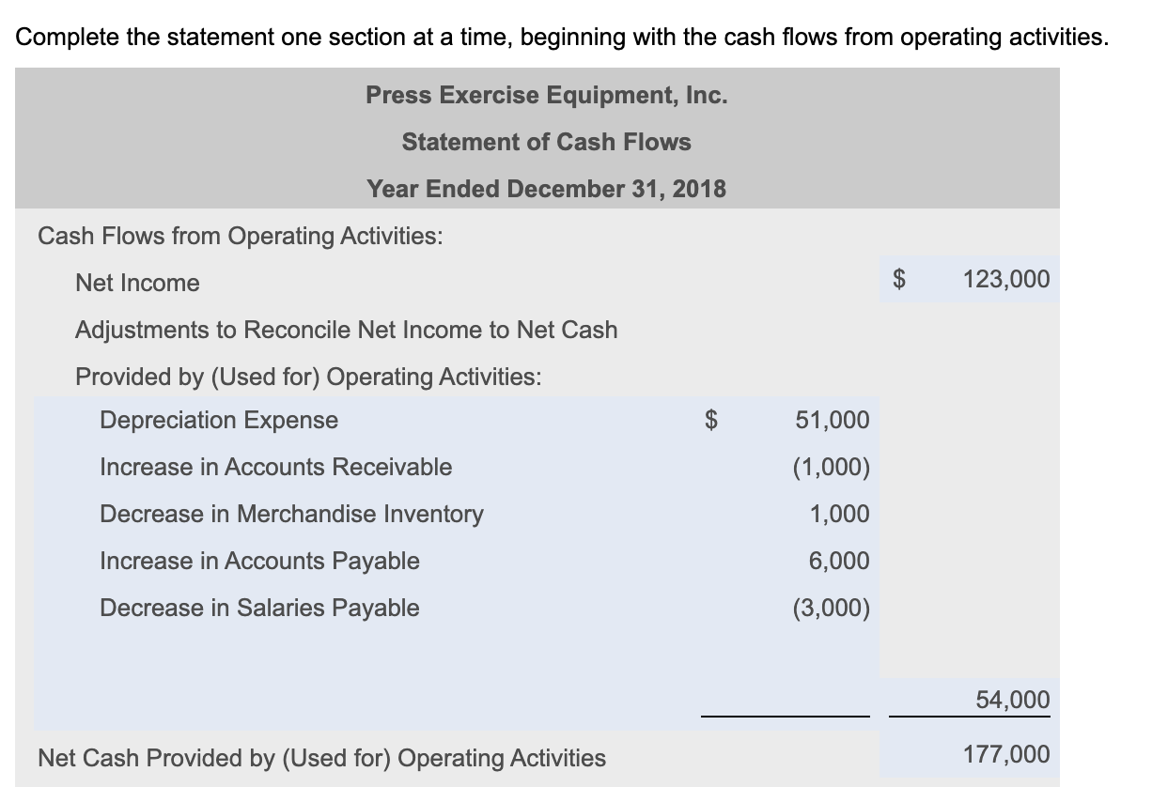Select the Press Exercise Equipment, Inc. title
Viewport: 1152px width, 787px height.
pos(546,95)
